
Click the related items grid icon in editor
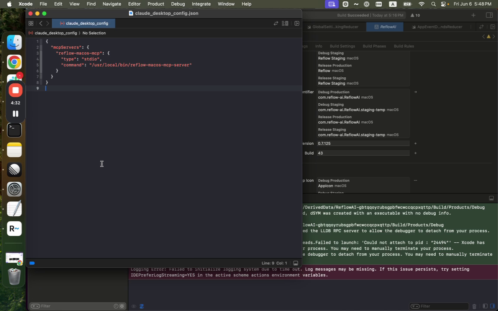coord(31,23)
